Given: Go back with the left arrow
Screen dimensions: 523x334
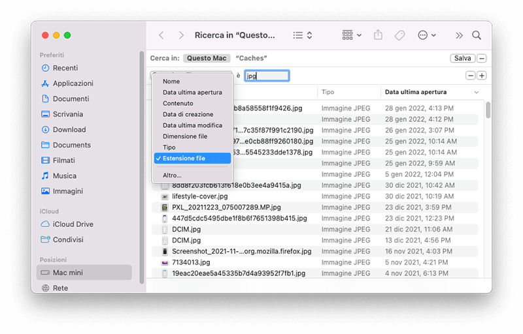Looking at the screenshot, I should [x=161, y=35].
